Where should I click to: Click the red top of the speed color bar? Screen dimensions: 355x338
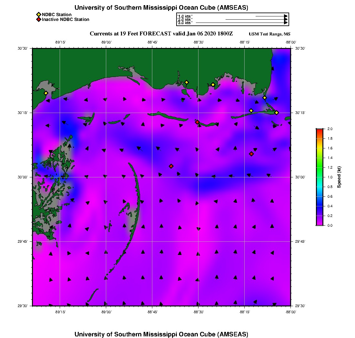pyautogui.click(x=319, y=130)
